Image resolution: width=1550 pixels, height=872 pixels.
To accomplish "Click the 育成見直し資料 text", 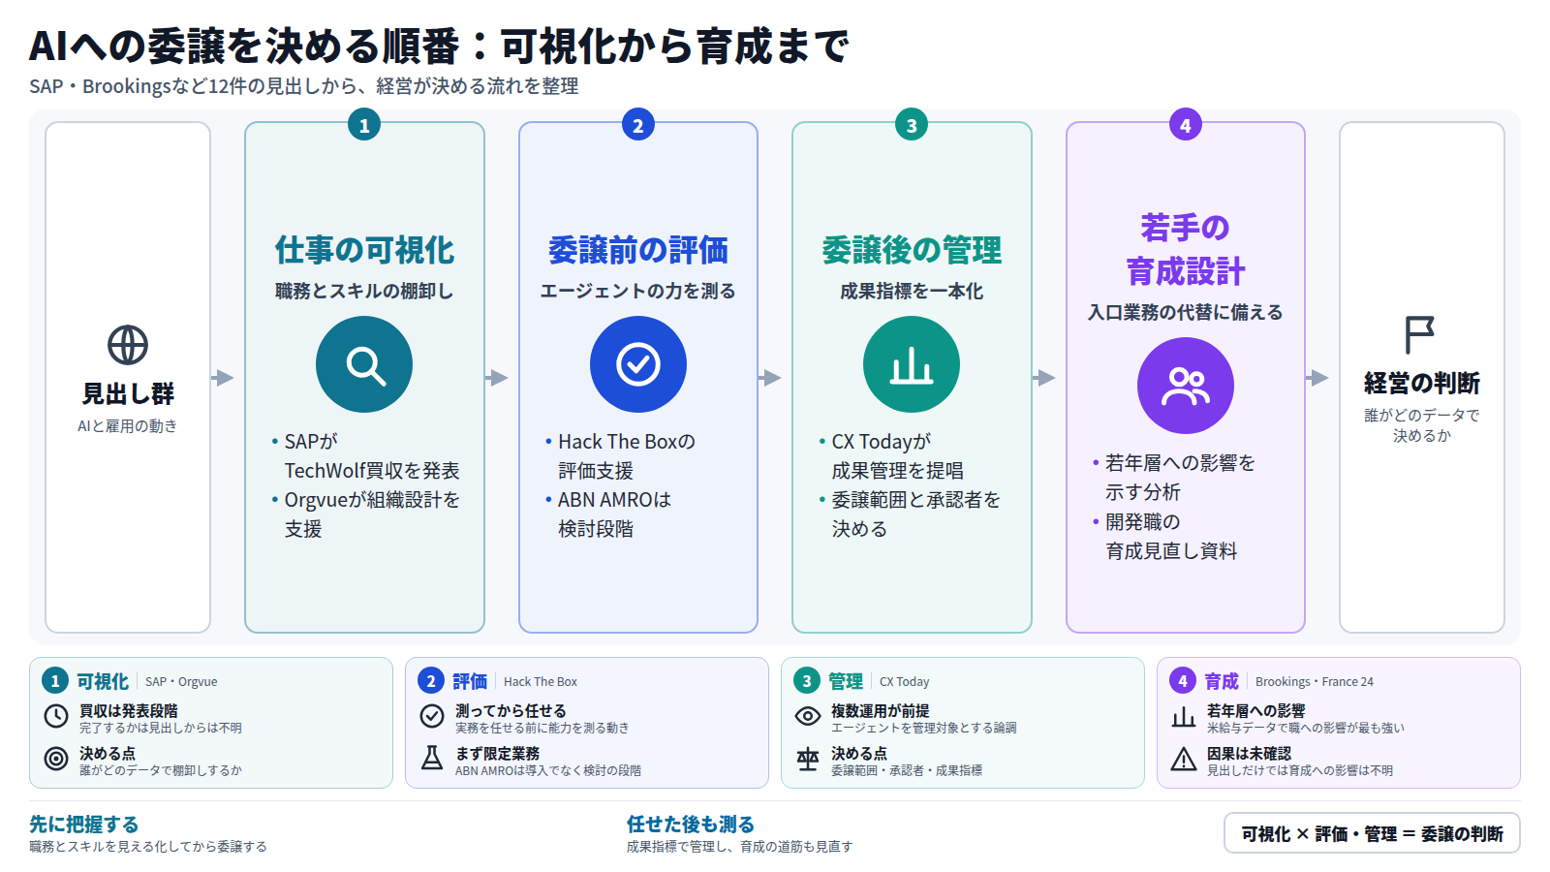I will (x=1171, y=551).
